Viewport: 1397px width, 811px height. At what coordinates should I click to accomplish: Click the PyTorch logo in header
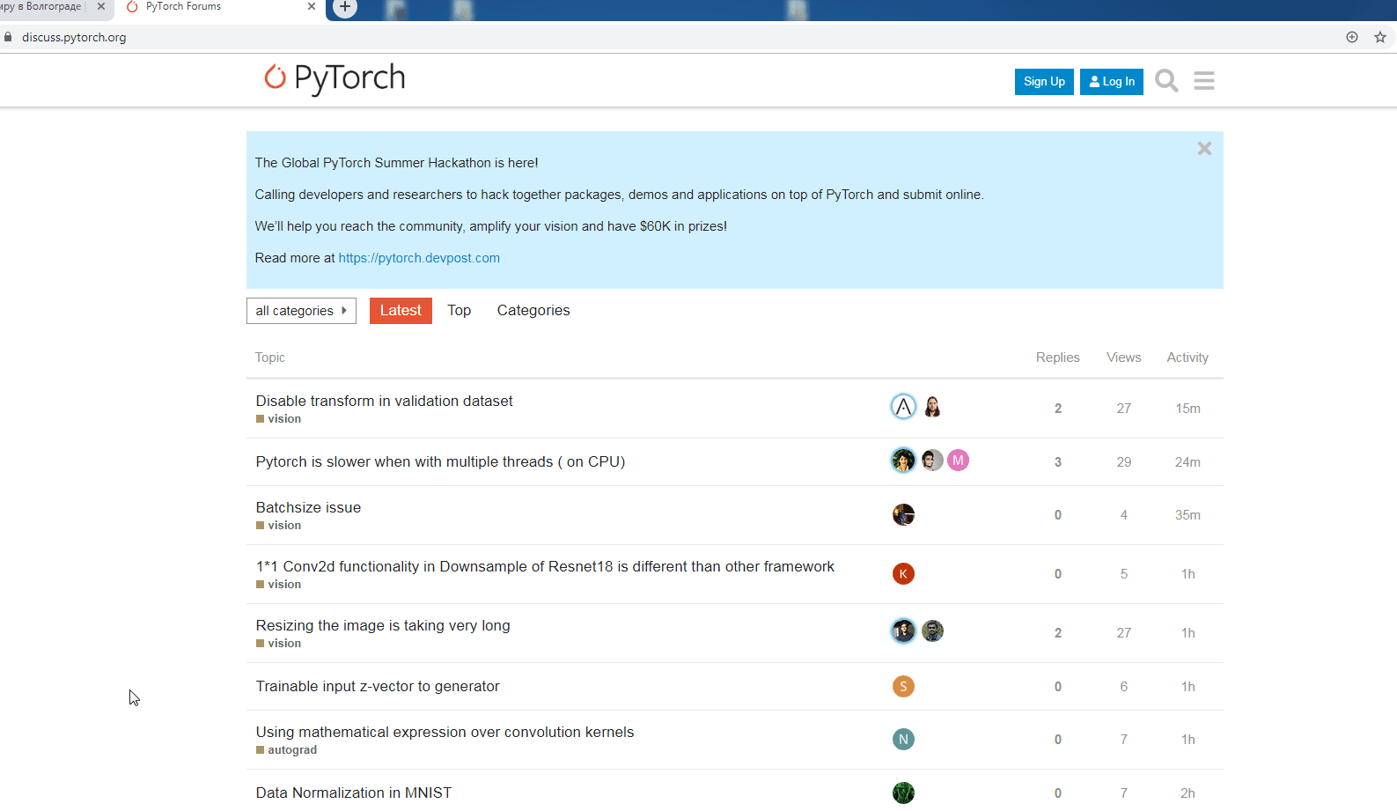(335, 78)
